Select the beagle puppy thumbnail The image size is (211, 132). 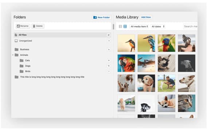(146, 83)
